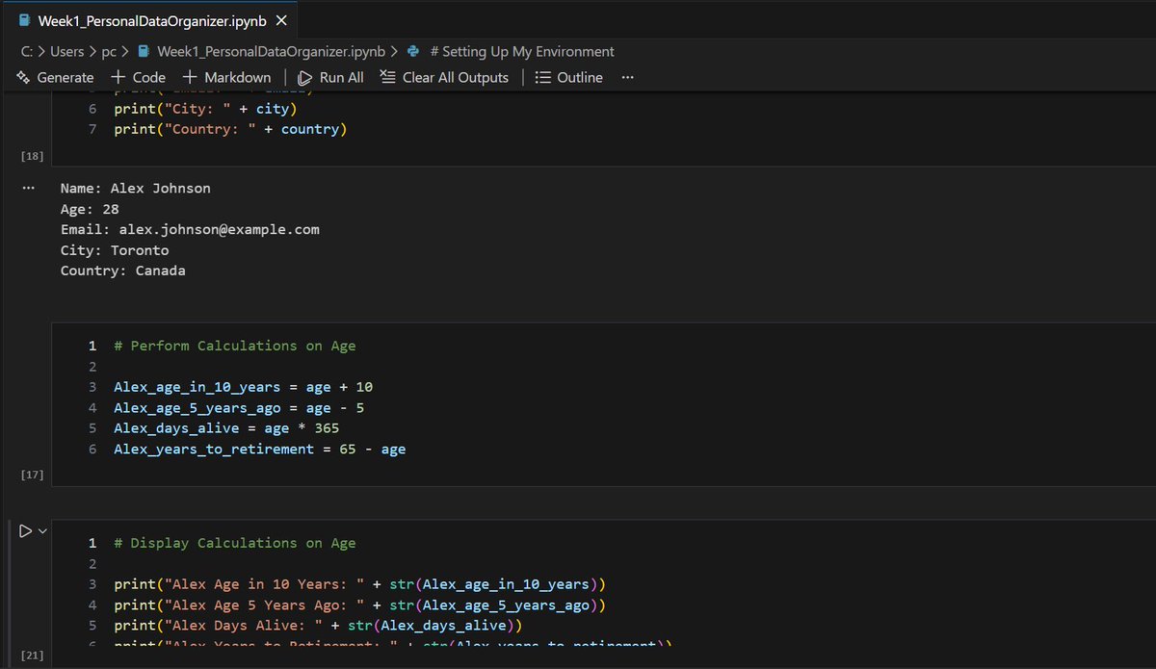Click the output line 'City: Toronto'
The width and height of the screenshot is (1156, 669).
114,250
